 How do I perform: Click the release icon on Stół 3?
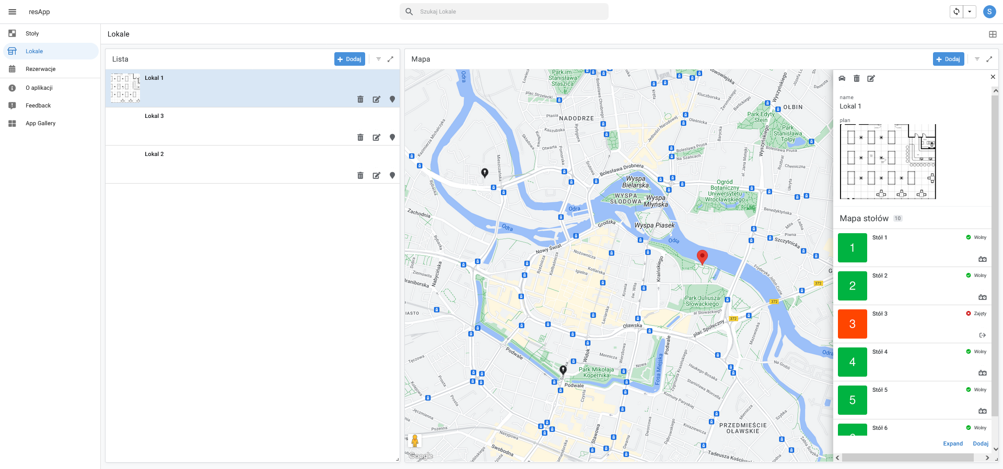point(982,335)
